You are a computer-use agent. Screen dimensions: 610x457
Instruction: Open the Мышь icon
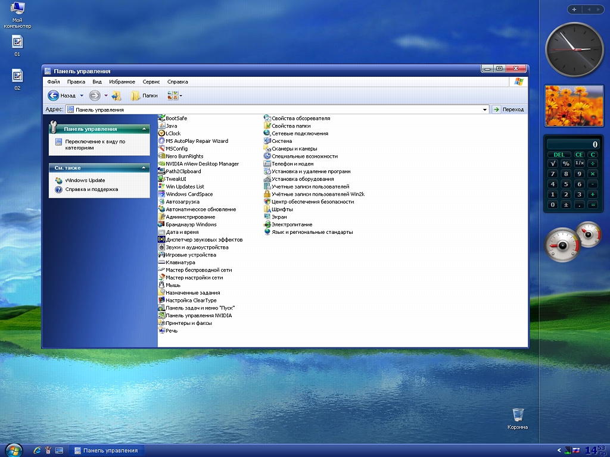point(162,285)
